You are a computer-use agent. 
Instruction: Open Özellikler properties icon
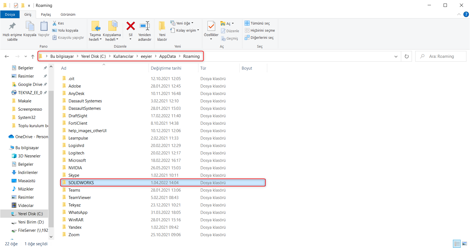[211, 26]
